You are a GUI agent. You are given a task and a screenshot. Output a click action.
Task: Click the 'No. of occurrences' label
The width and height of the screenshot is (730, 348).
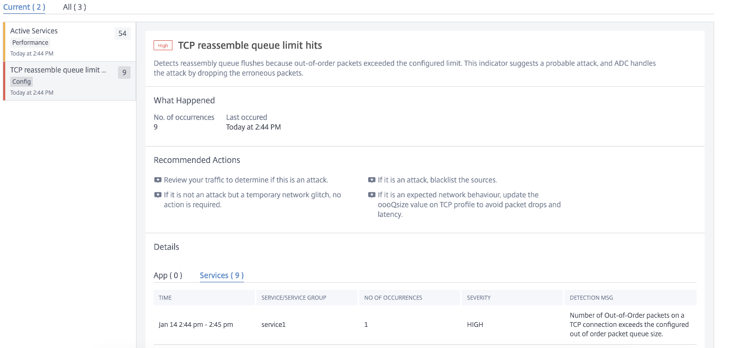click(x=184, y=117)
